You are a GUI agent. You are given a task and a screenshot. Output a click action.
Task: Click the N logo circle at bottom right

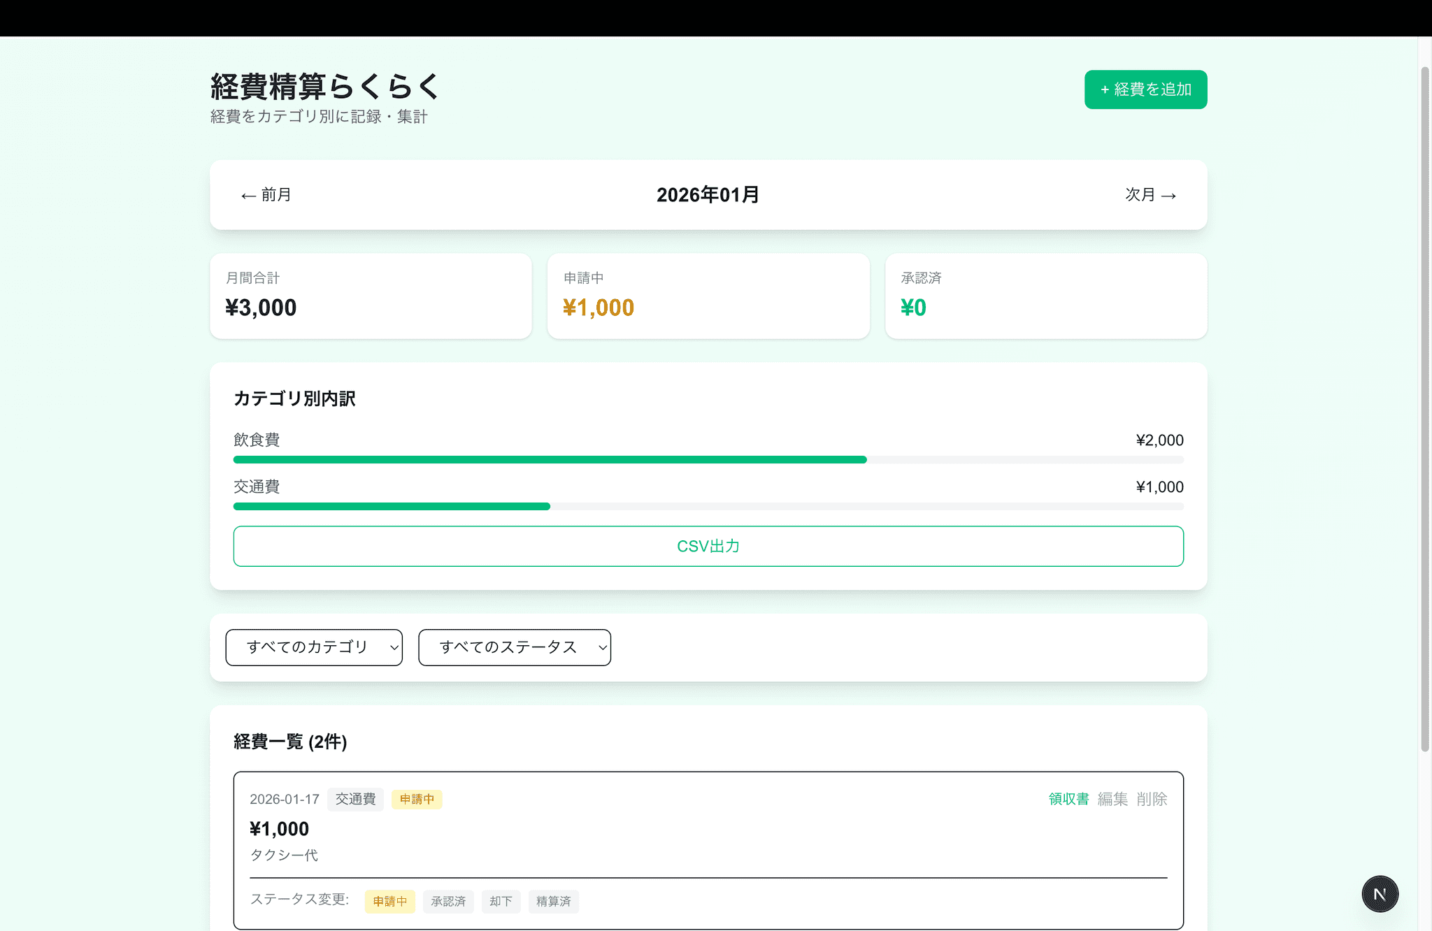click(1380, 893)
